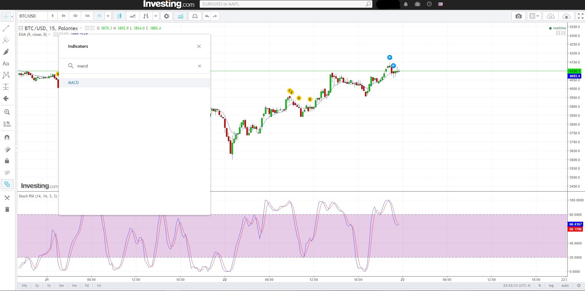Expand the cursor tool options arrow
Image resolution: width=585 pixels, height=291 pixels.
pos(12,16)
